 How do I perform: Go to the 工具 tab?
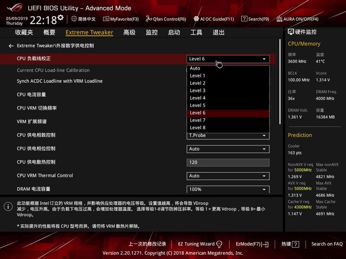(x=196, y=32)
